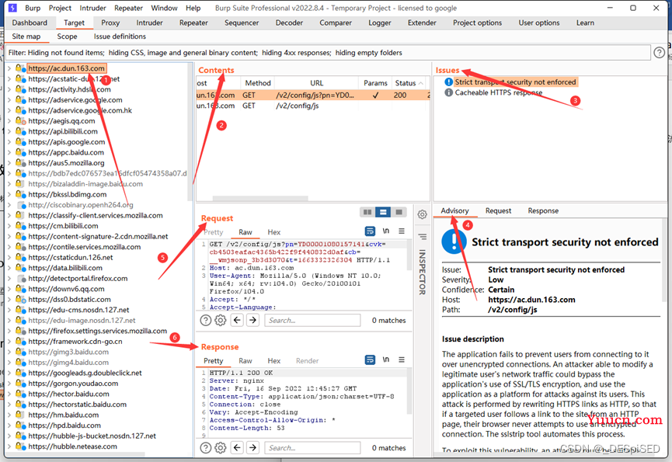Viewport: 672px width, 462px height.
Task: Click Request pane blue message-format icon
Action: click(370, 231)
